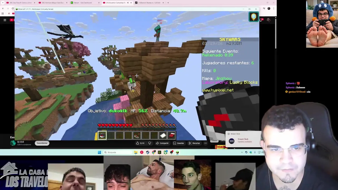Click the Essential mod mirror icon
The image size is (338, 190).
pos(253,17)
